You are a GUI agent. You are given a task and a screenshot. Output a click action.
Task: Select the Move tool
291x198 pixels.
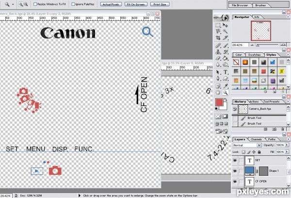225,25
